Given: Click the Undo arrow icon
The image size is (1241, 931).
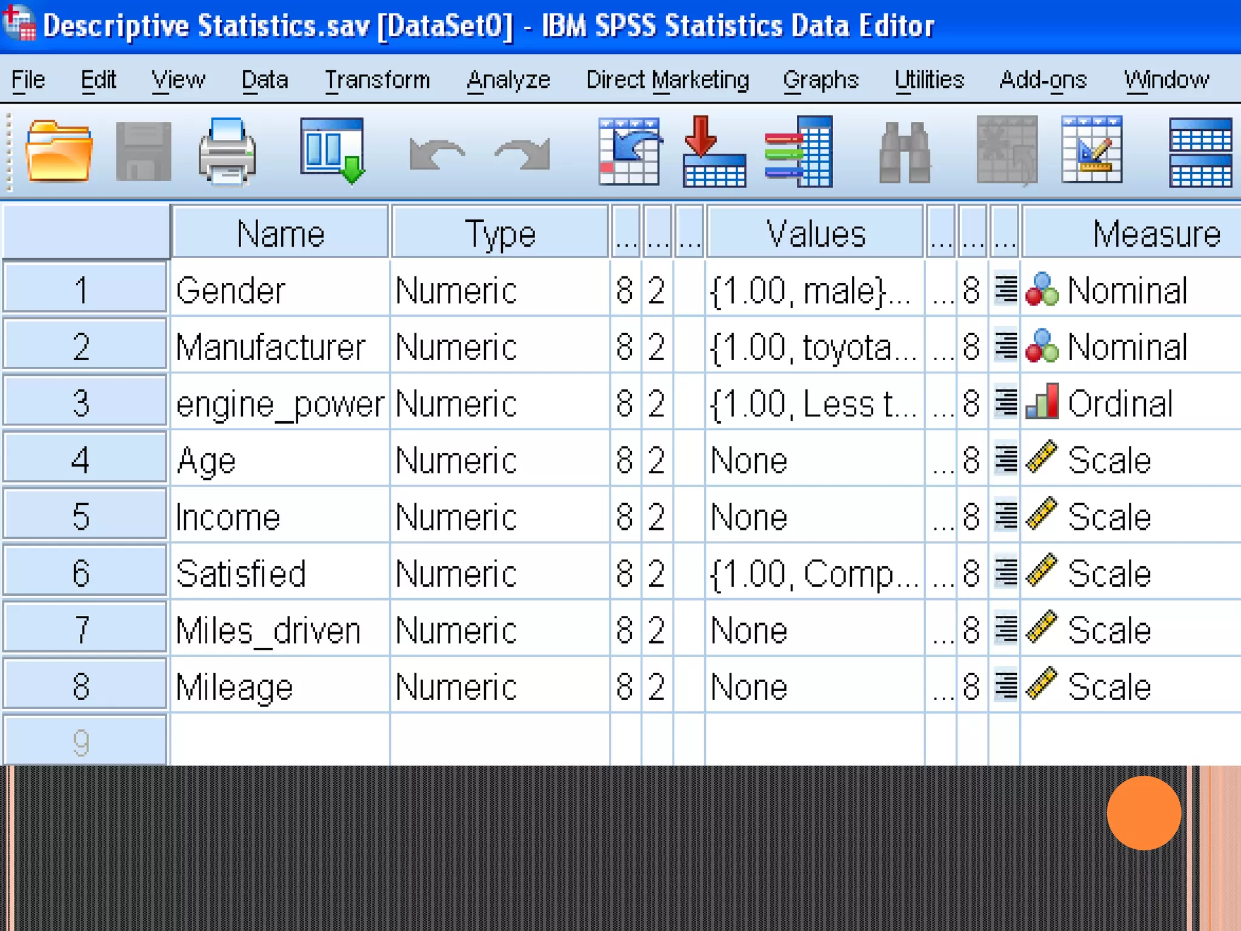Looking at the screenshot, I should click(x=437, y=154).
